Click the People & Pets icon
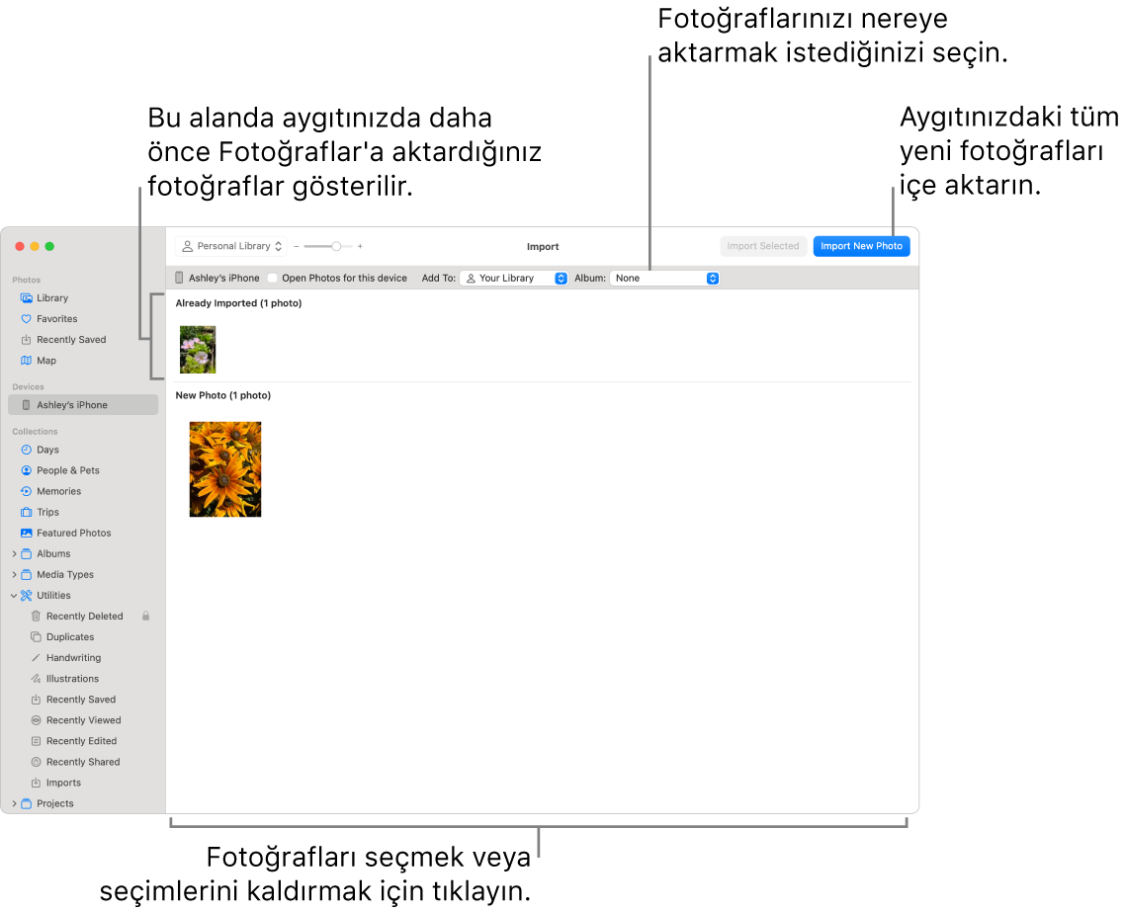This screenshot has height=912, width=1125. (27, 471)
